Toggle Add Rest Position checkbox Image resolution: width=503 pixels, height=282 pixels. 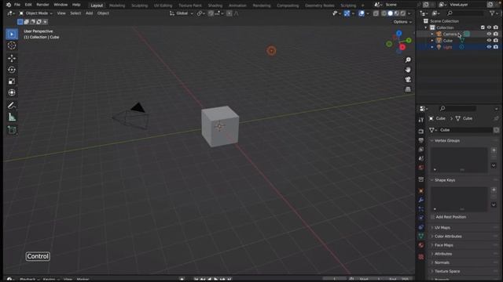click(433, 217)
